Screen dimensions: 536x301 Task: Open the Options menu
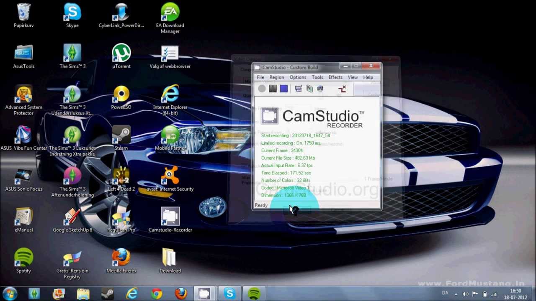click(298, 77)
